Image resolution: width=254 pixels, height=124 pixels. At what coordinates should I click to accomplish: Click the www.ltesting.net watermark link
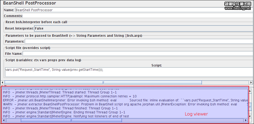[237, 8]
